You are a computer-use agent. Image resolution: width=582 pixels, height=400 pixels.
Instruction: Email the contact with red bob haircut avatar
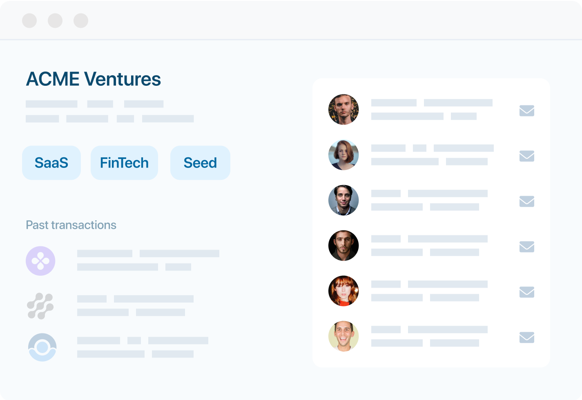(x=526, y=156)
